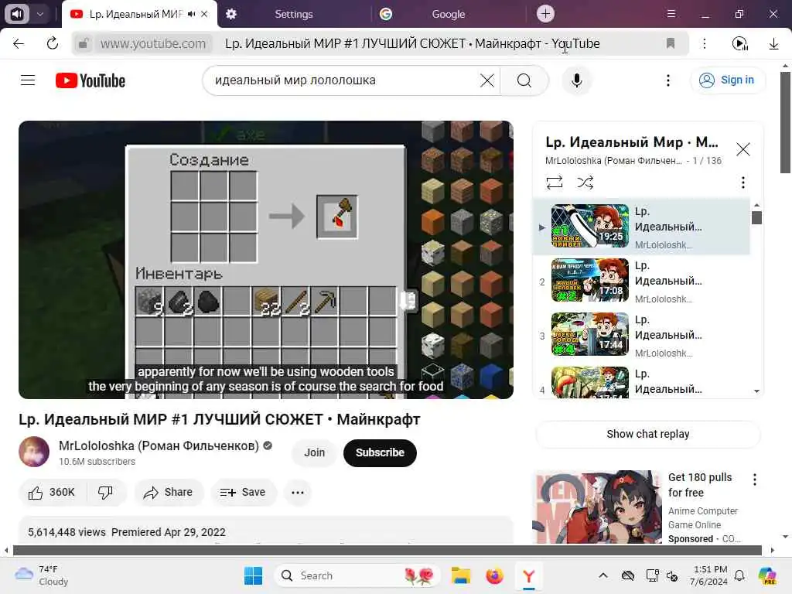Search with voice microphone
The image size is (792, 594).
576,80
